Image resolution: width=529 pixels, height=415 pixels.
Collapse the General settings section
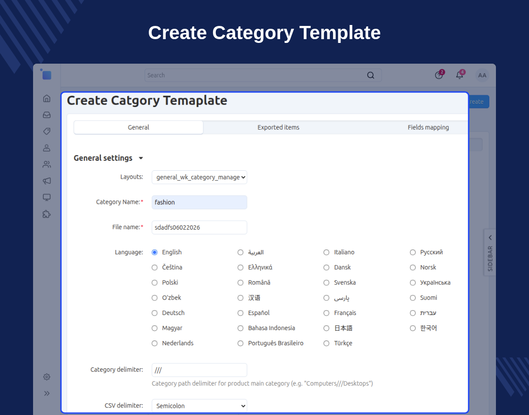(141, 158)
